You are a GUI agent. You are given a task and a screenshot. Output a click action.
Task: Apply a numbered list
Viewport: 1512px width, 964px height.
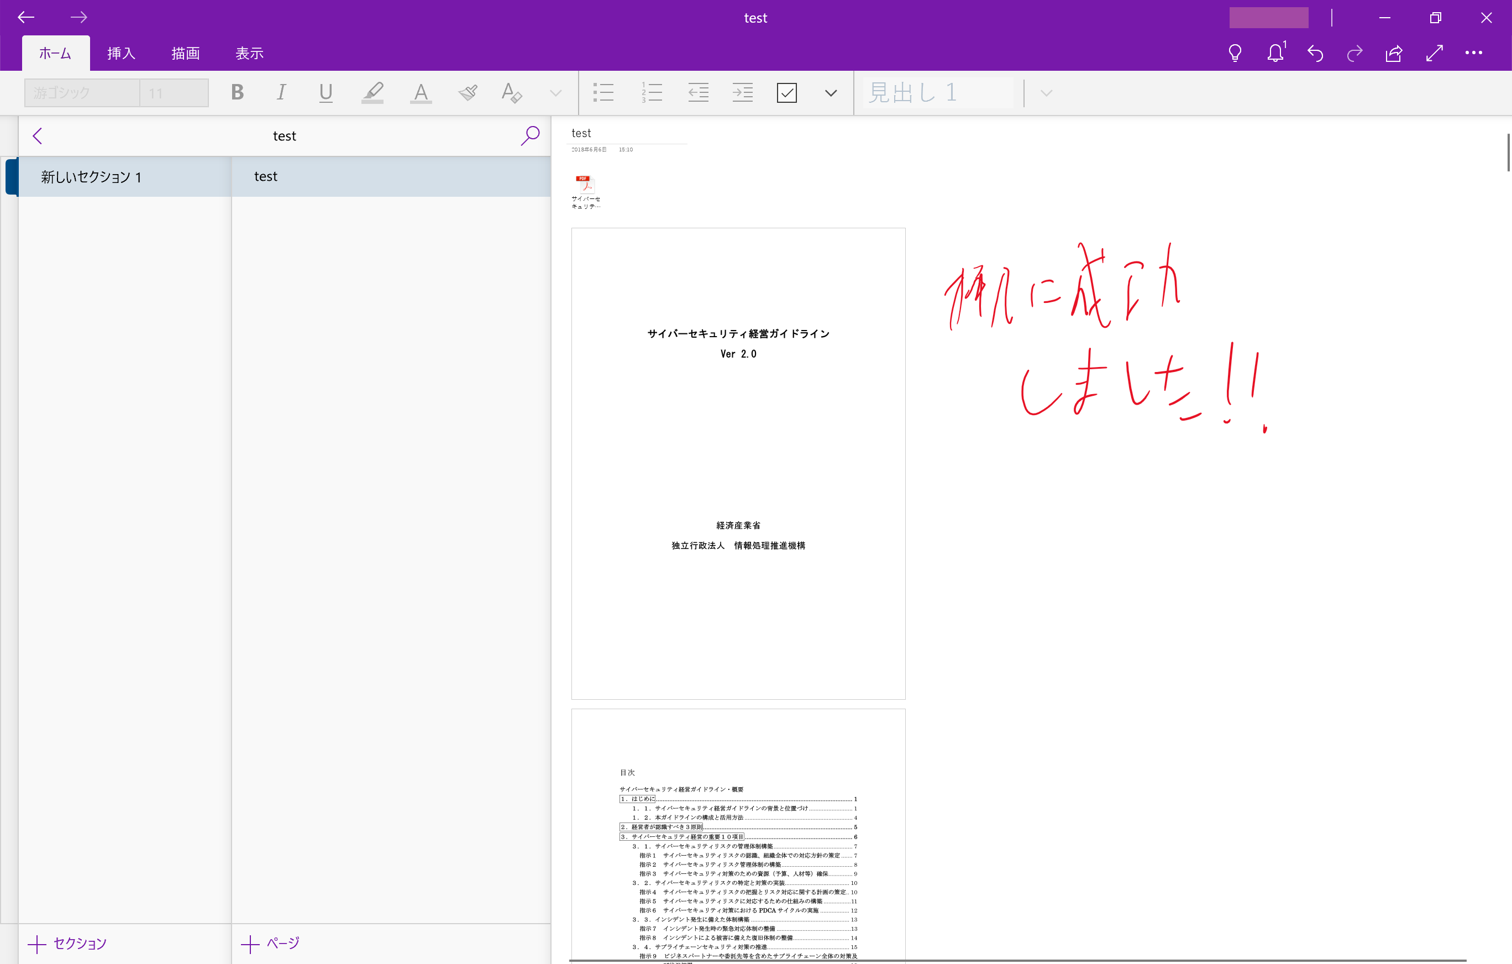[x=652, y=92]
